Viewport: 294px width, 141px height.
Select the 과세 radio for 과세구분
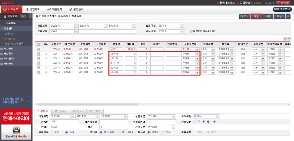click(66, 132)
